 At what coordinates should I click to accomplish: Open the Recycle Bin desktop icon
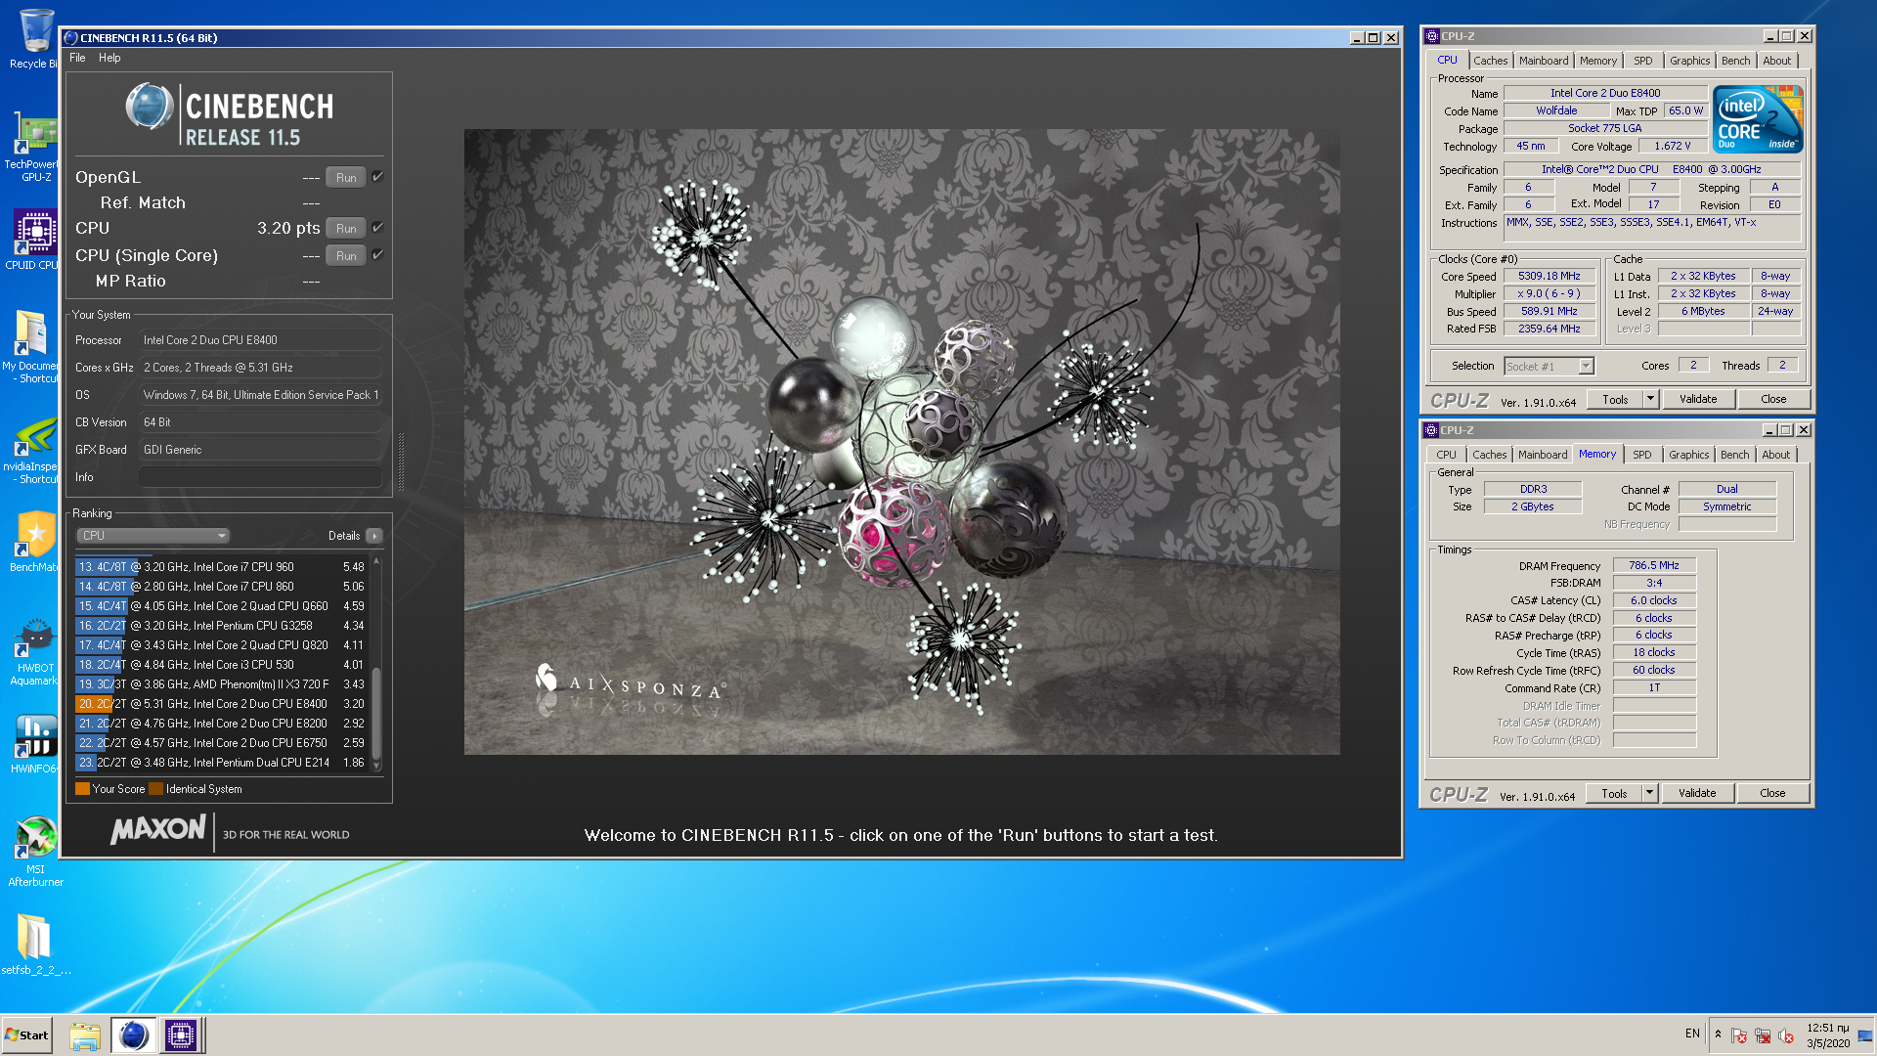[x=34, y=39]
